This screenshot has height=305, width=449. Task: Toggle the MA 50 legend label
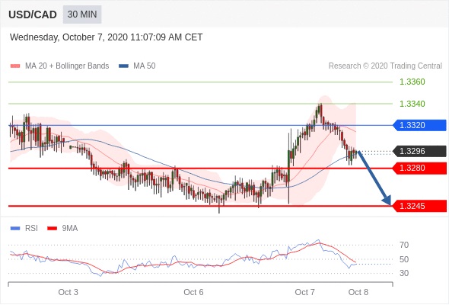(145, 66)
